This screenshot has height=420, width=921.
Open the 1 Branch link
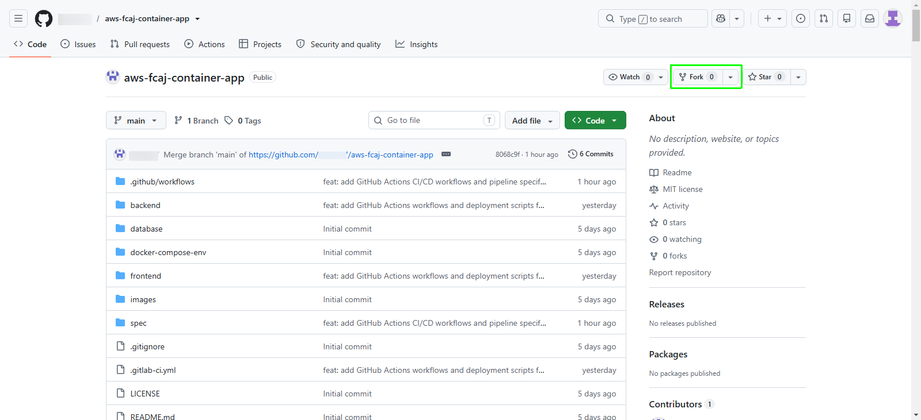196,121
